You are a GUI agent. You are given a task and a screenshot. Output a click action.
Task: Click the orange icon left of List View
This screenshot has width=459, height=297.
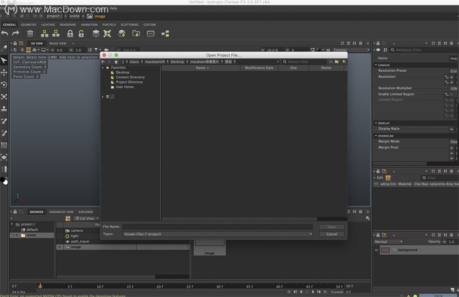point(68,218)
